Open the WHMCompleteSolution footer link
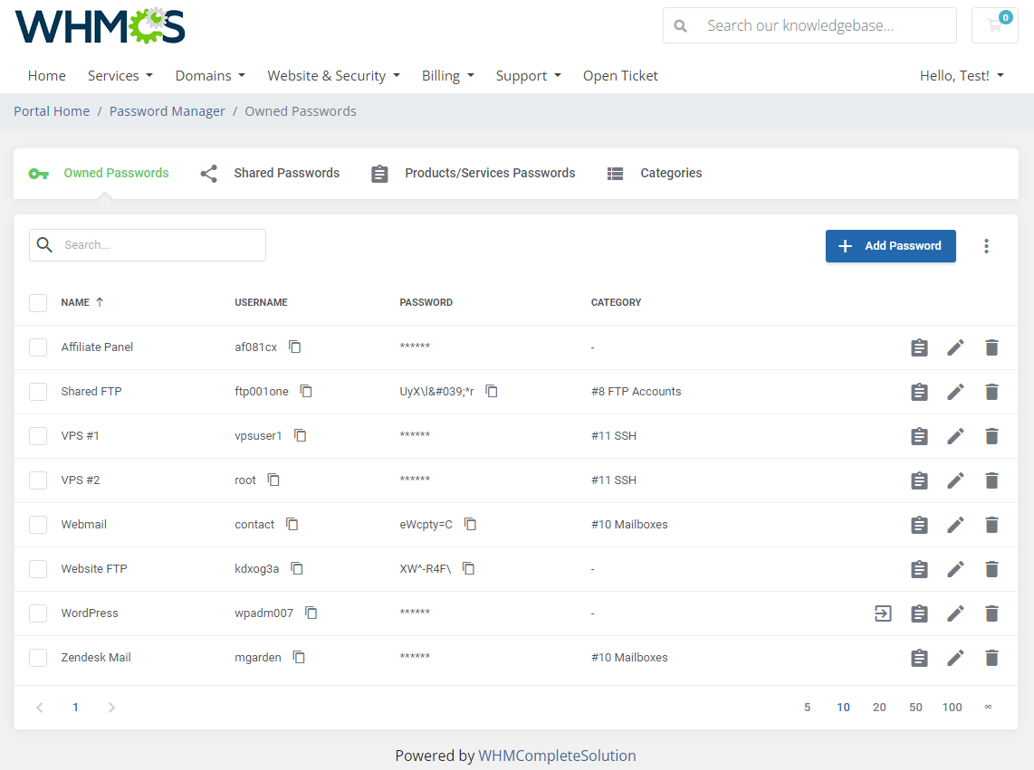Image resolution: width=1034 pixels, height=770 pixels. click(557, 756)
